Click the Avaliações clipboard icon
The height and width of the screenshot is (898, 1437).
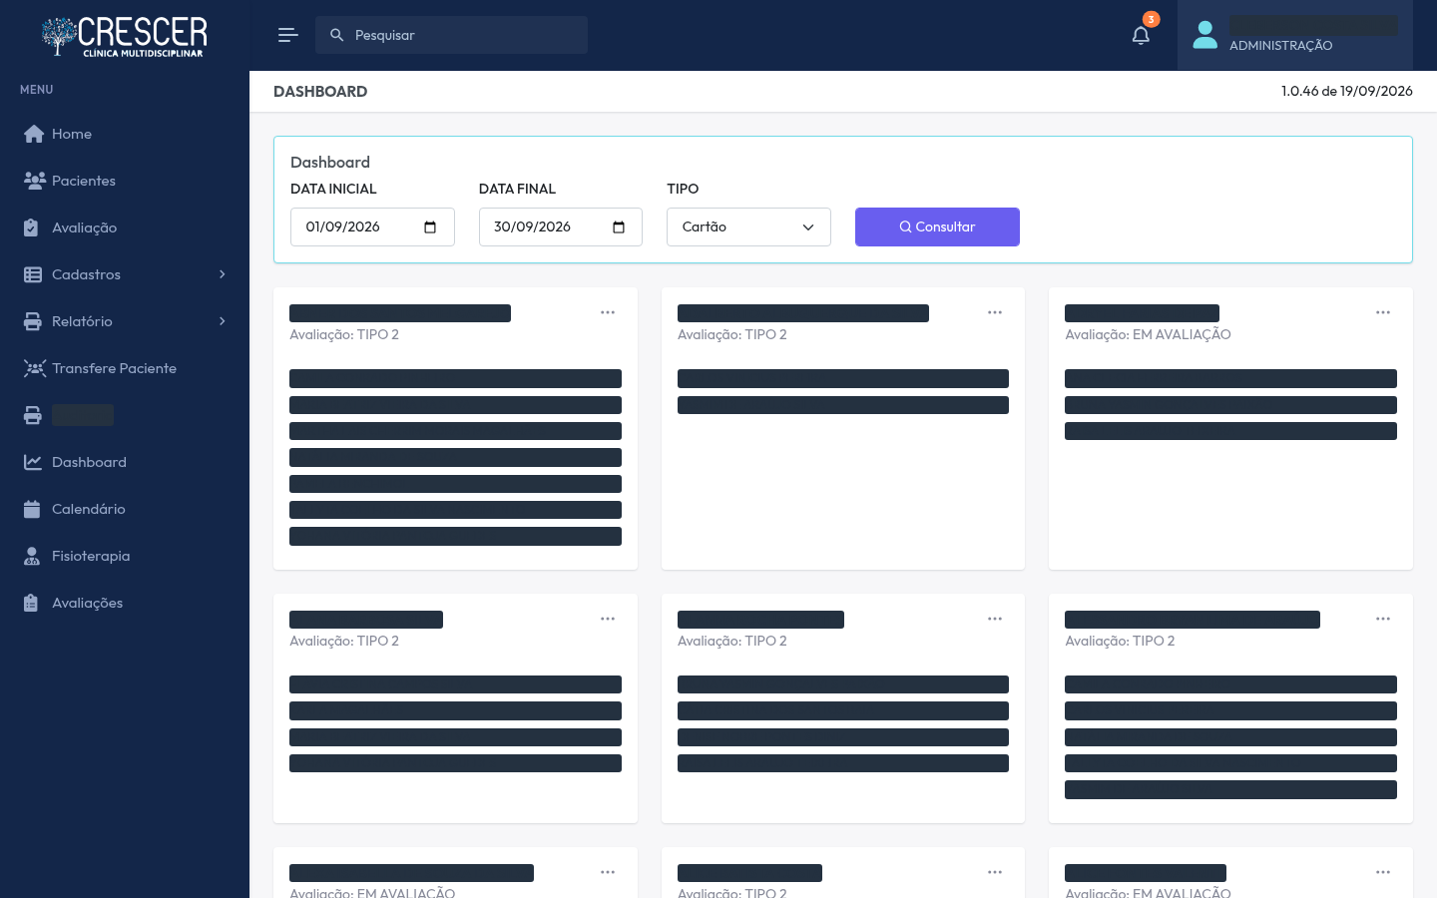(31, 603)
